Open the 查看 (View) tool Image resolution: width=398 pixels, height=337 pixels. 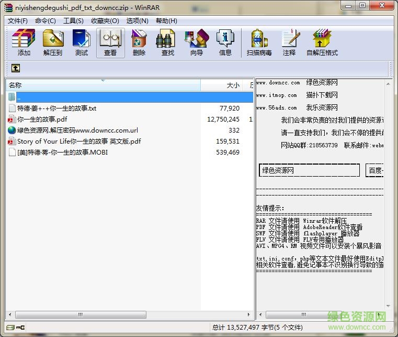click(x=110, y=42)
